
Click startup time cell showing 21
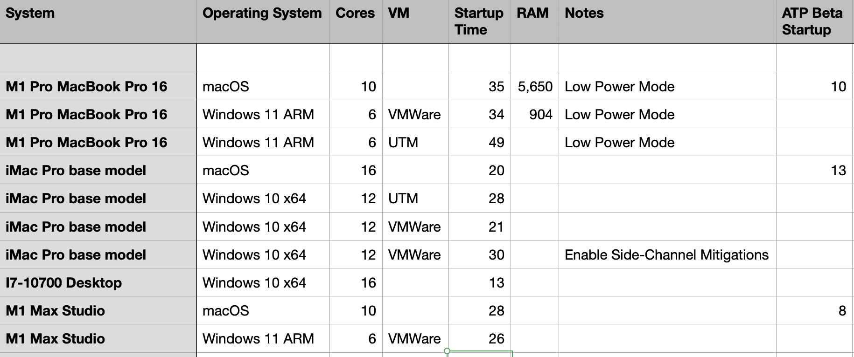480,227
